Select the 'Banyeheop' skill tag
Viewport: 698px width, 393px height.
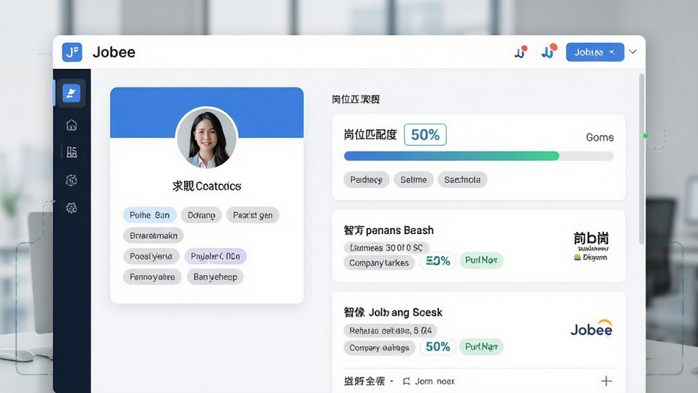(x=215, y=277)
